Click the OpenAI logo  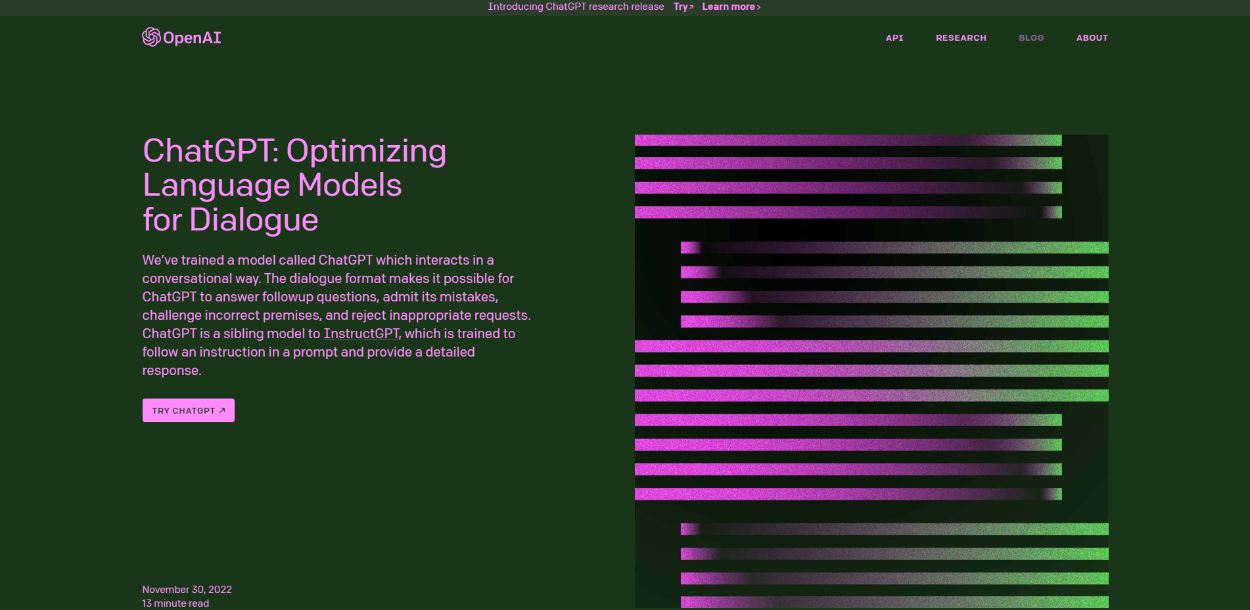181,37
